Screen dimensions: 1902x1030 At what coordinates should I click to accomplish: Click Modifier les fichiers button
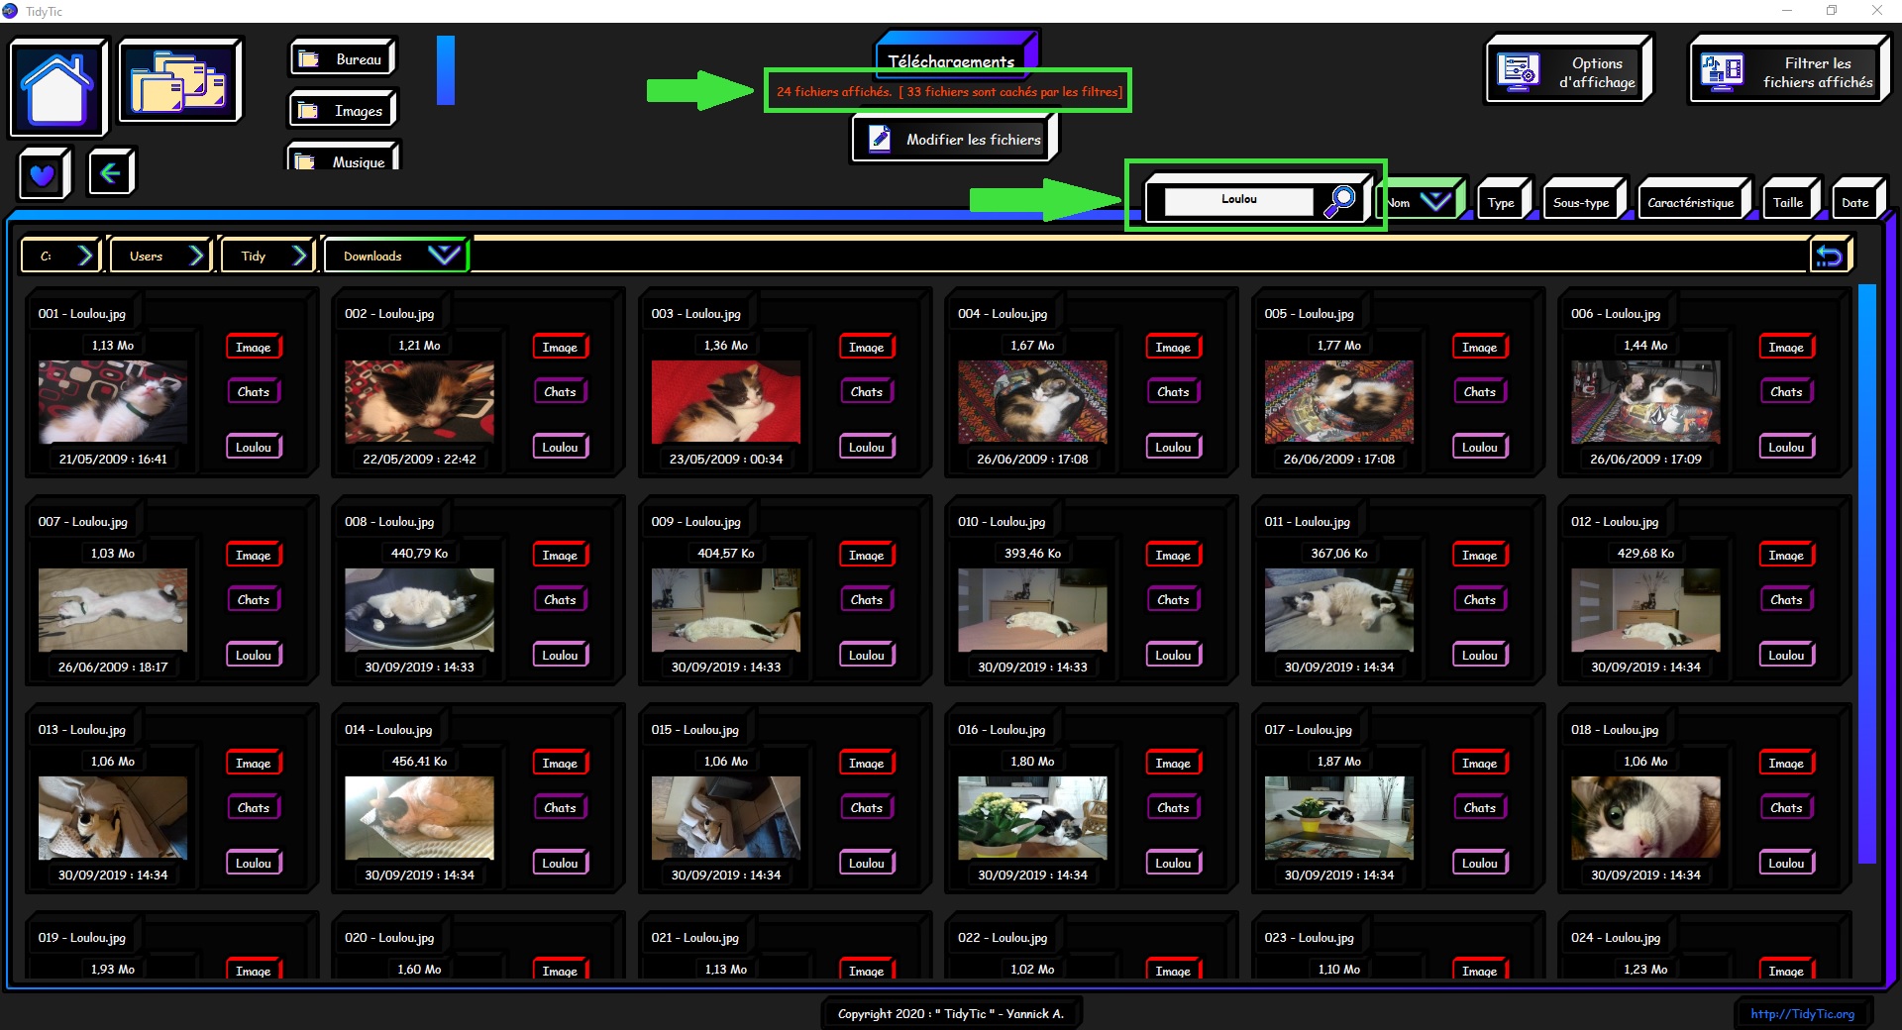point(954,140)
